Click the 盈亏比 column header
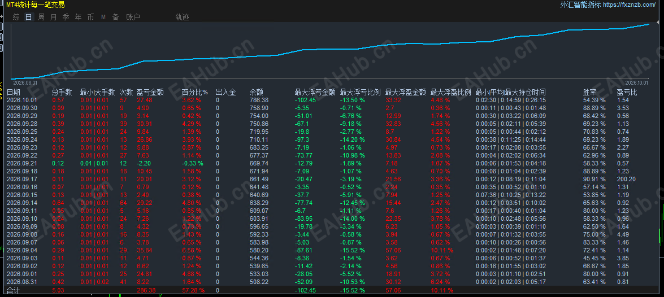The height and width of the screenshot is (297, 664). pyautogui.click(x=627, y=92)
